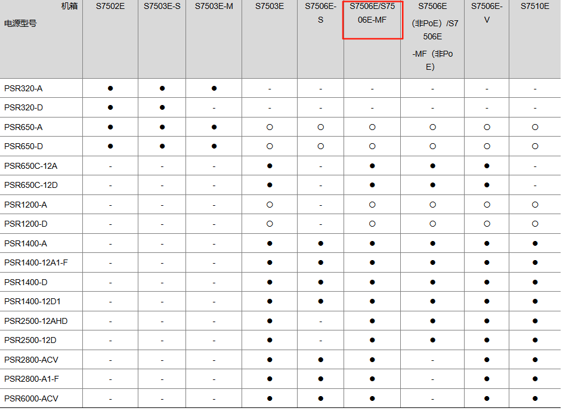Select the PSR320-D row label
This screenshot has width=566, height=411.
click(x=23, y=107)
